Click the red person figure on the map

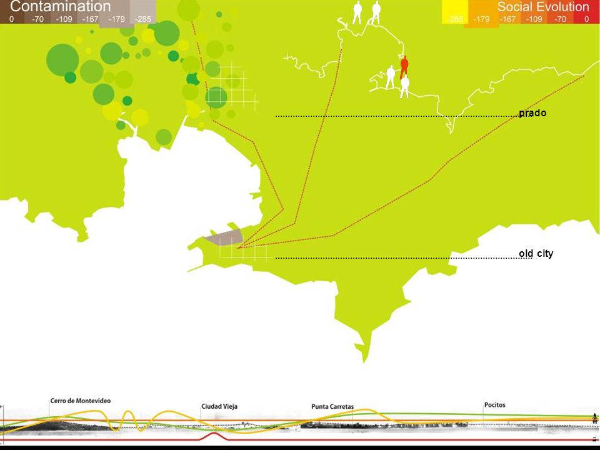[x=404, y=67]
